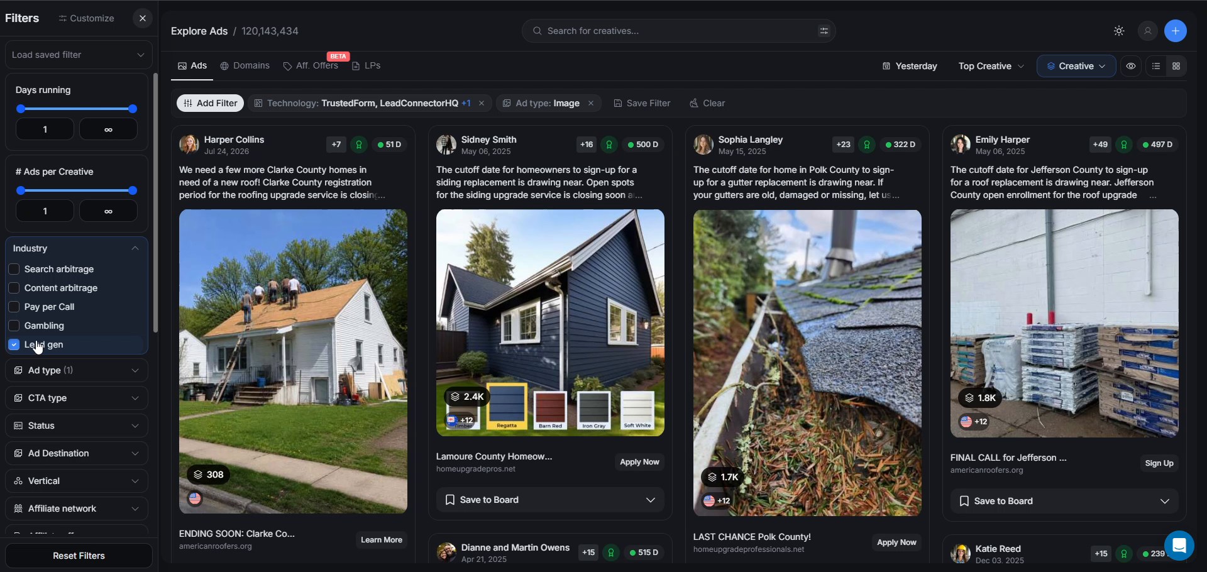
Task: Toggle the eye visibility icon
Action: pos(1131,66)
